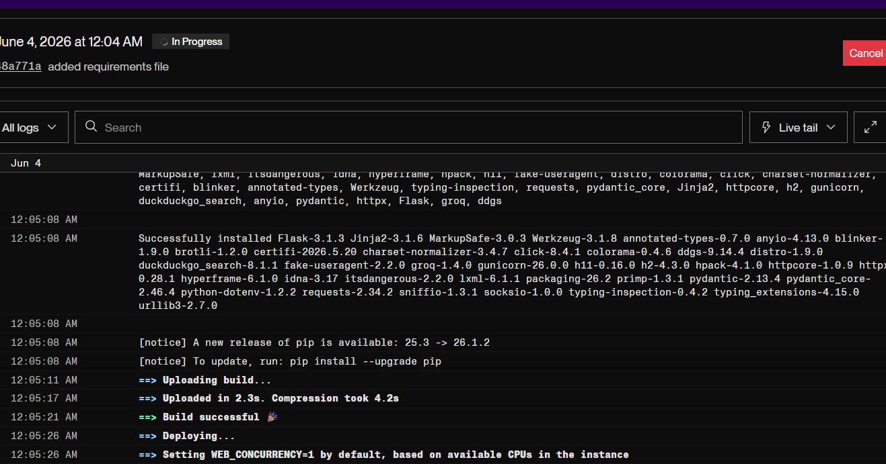Screen dimensions: 886x464
Task: Select the WEB_CONCURRENCY=1 log line
Action: [x=443, y=455]
